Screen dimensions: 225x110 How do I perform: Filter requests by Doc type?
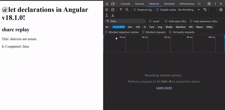tap(130, 27)
